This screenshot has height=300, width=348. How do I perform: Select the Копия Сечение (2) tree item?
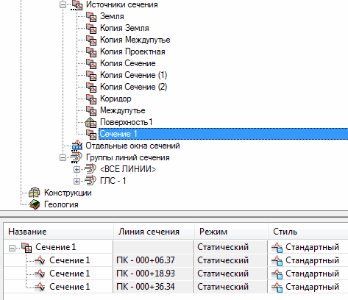tap(134, 87)
